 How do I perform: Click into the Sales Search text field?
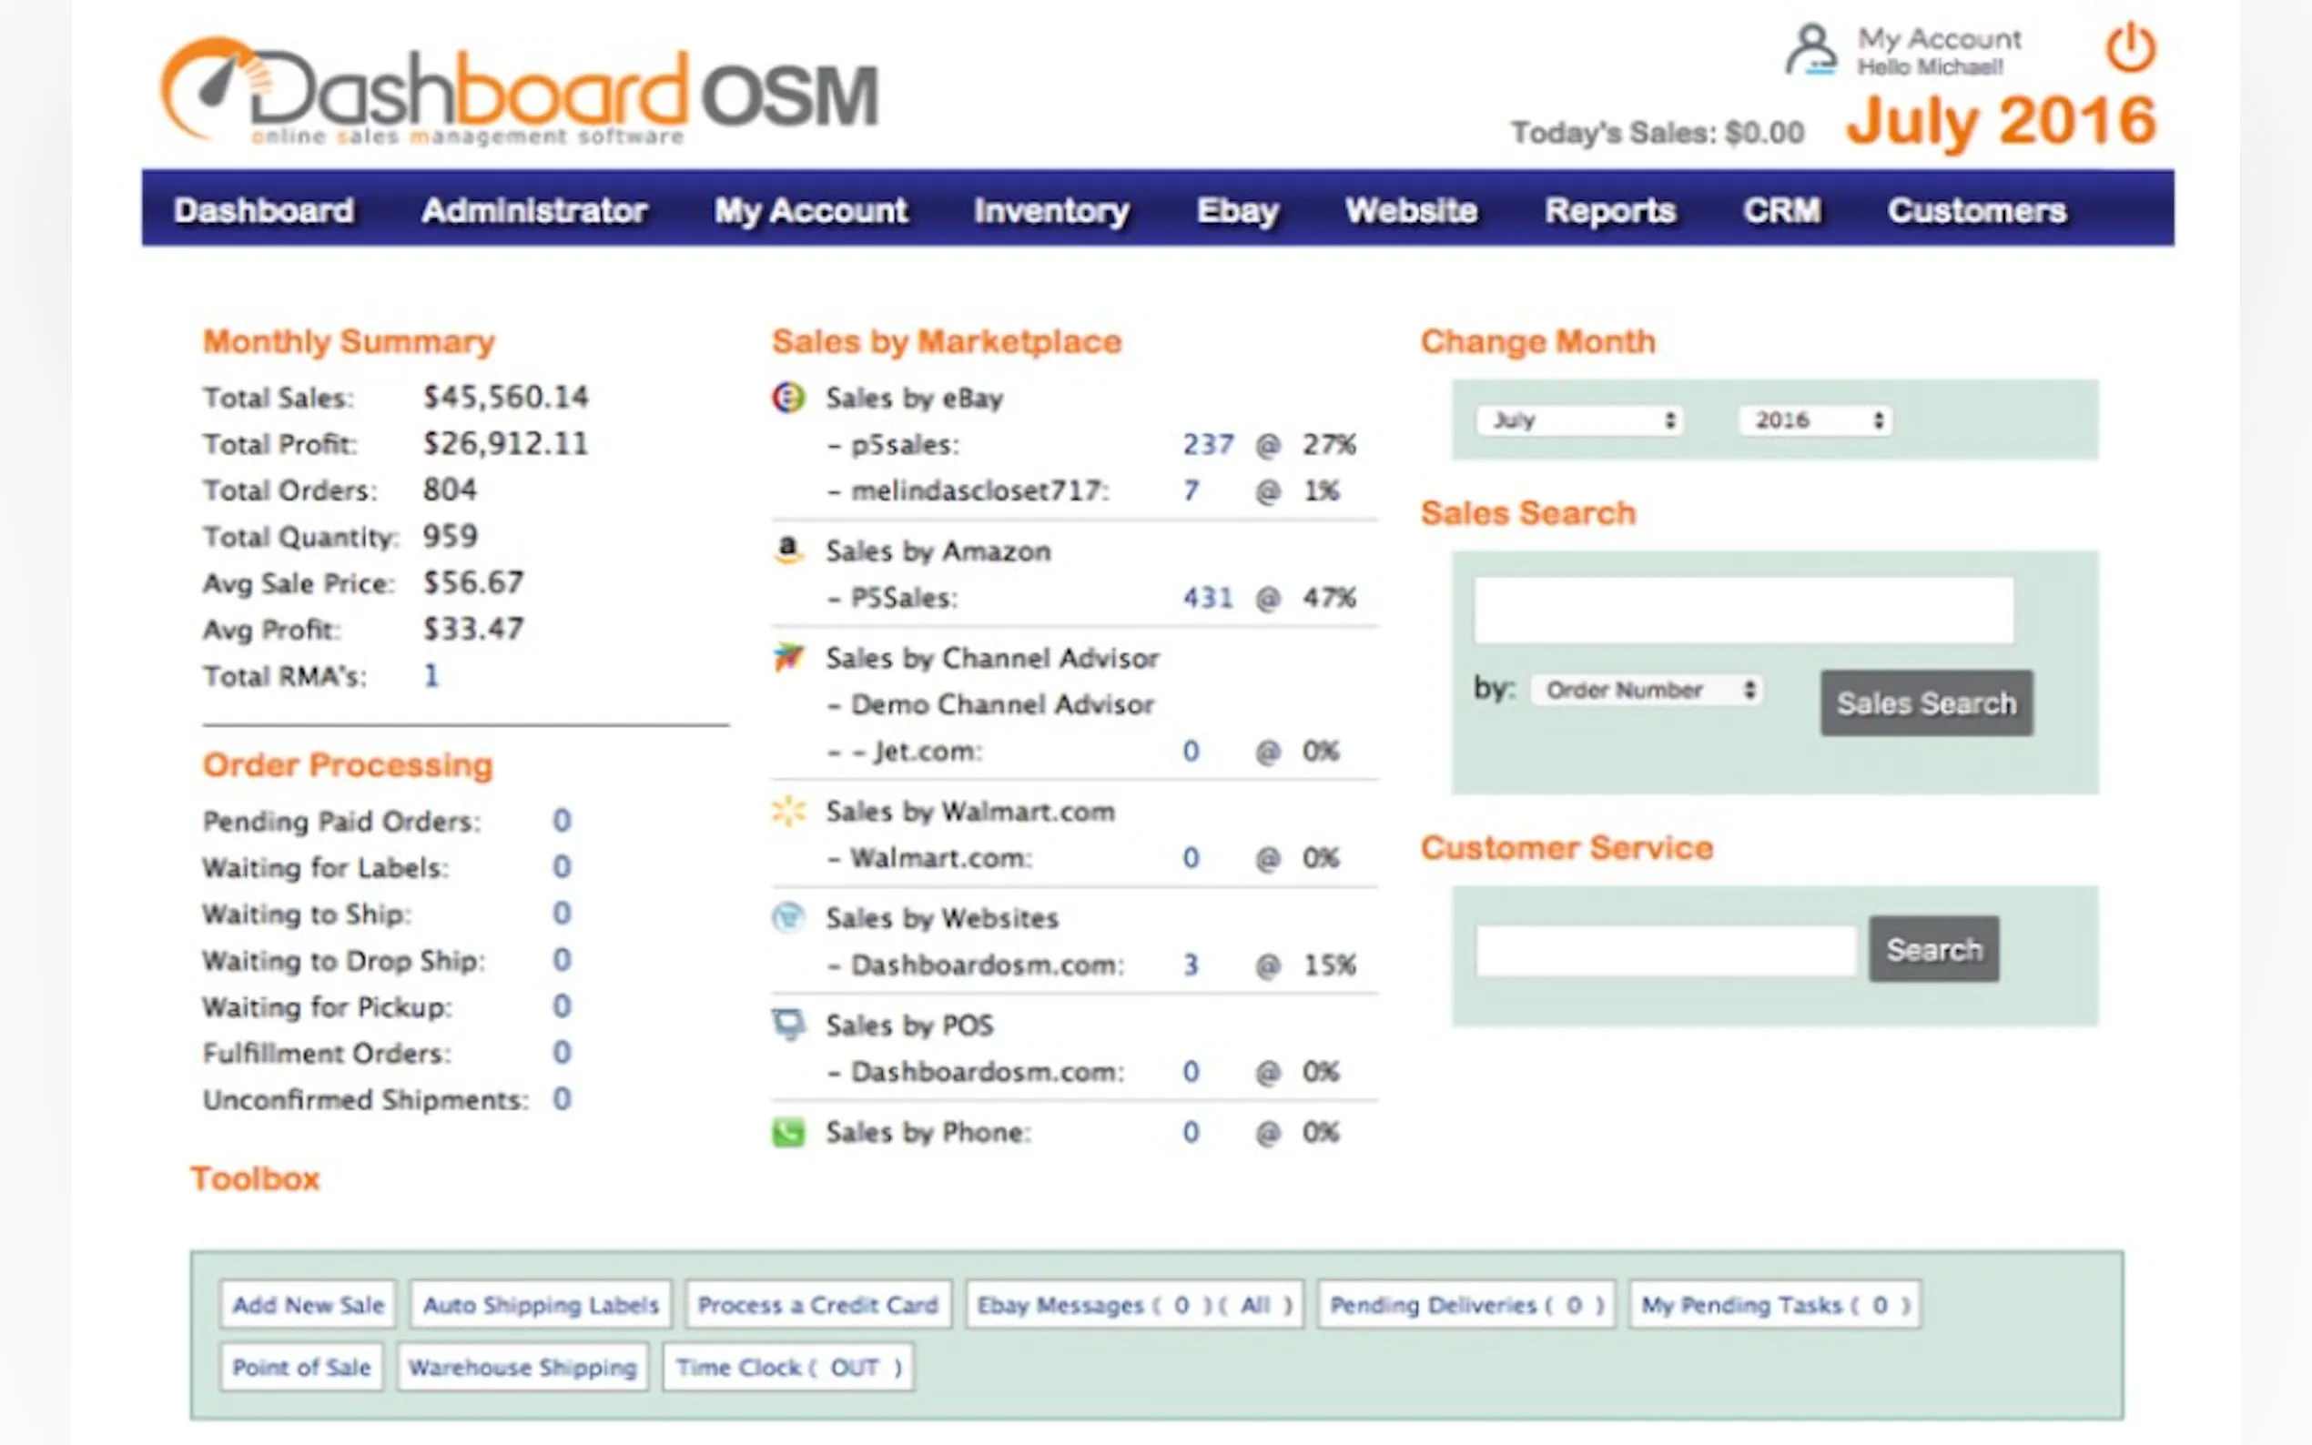tap(1743, 610)
